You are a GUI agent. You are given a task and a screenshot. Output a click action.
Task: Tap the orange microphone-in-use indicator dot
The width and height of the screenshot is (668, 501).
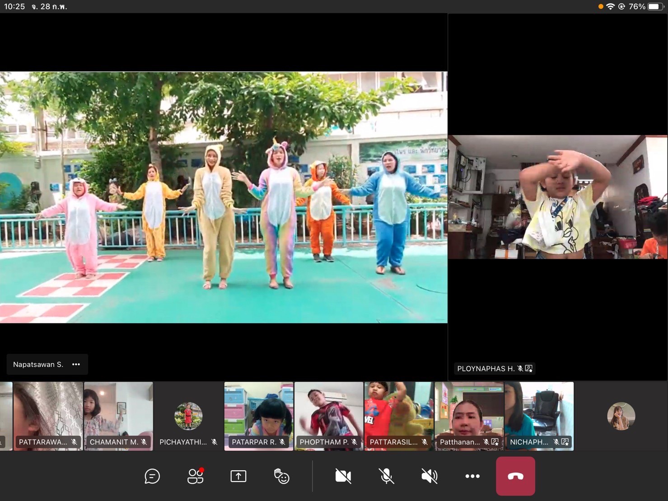coord(601,6)
